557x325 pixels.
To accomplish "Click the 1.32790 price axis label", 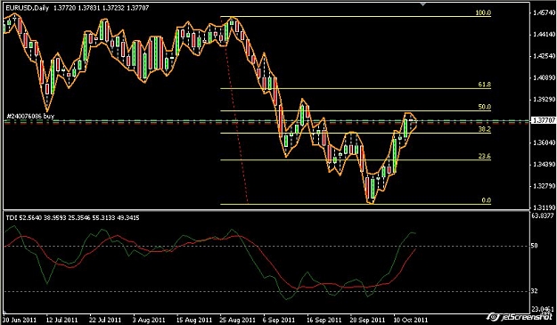I will pyautogui.click(x=544, y=186).
